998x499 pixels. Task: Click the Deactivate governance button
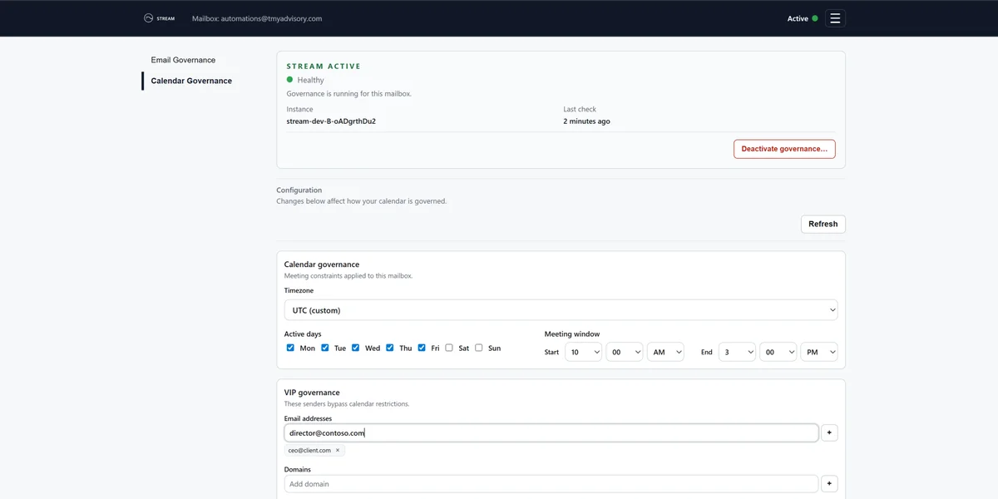click(x=784, y=149)
